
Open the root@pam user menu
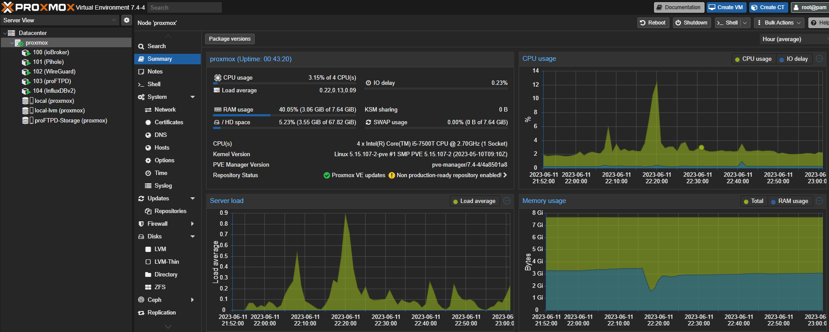pyautogui.click(x=810, y=7)
